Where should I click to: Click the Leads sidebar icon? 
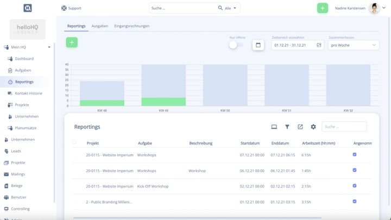(6, 151)
